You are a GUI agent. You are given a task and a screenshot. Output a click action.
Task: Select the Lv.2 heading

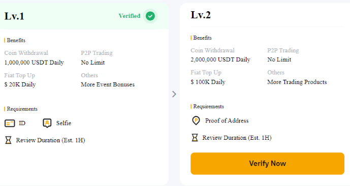(201, 15)
